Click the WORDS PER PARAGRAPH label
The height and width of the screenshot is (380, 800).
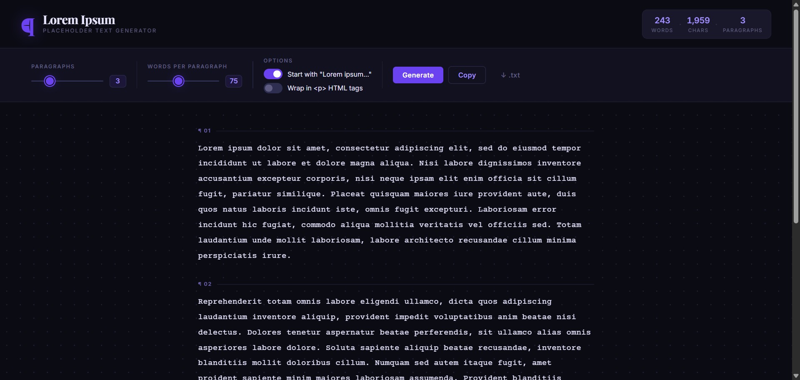187,67
